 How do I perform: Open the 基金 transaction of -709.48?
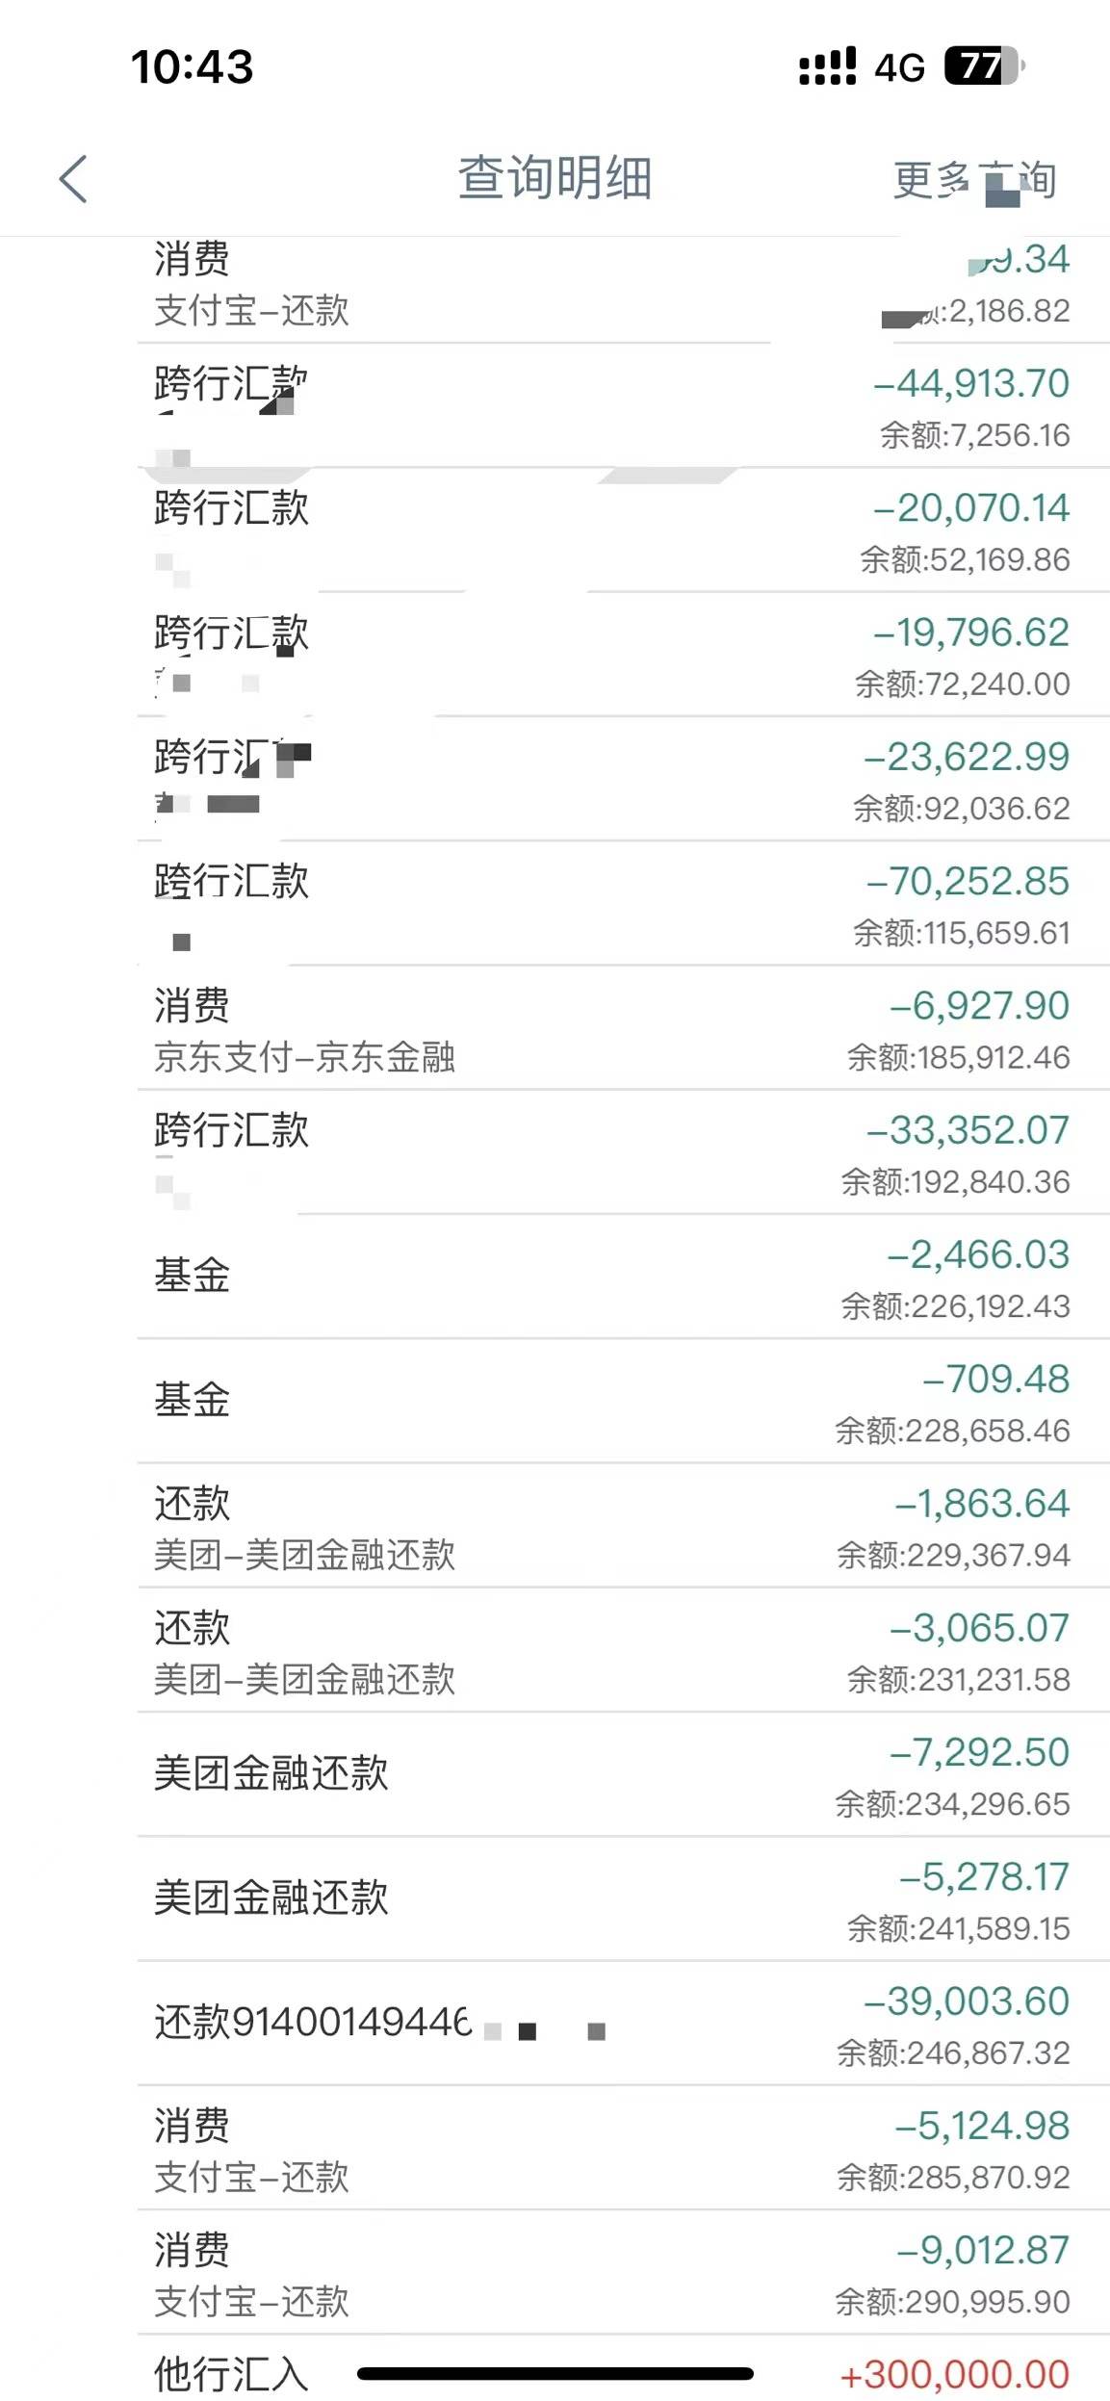tap(623, 1402)
